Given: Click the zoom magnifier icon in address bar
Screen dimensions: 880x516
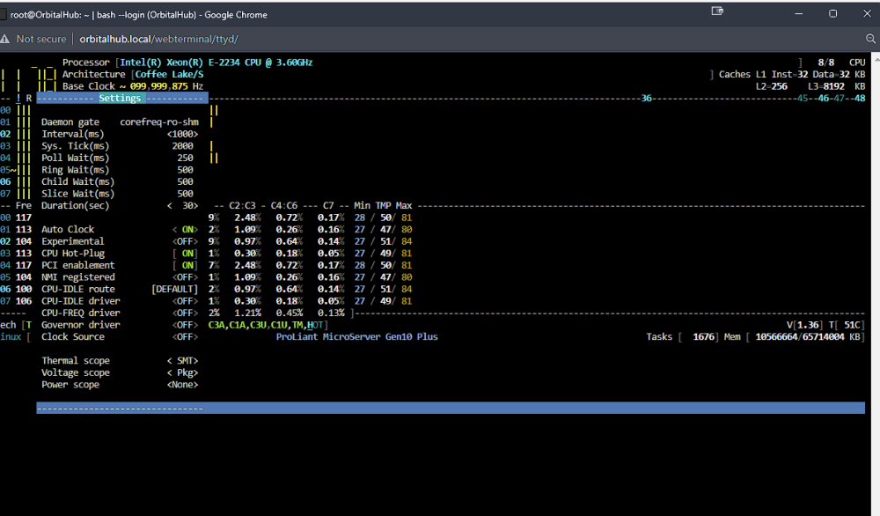Looking at the screenshot, I should point(870,39).
